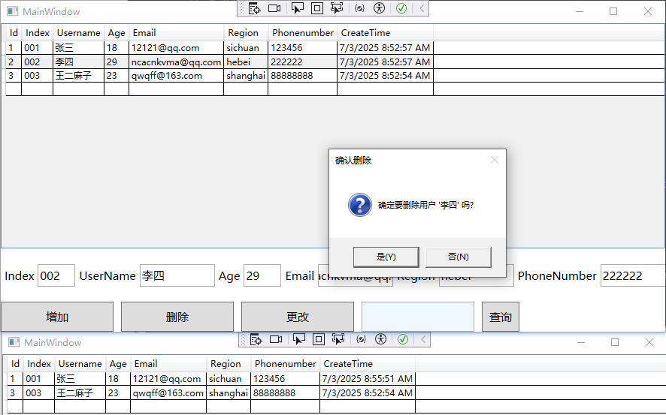666x415 pixels.
Task: Sort by CreateTime column in bottom window grid
Action: [x=368, y=364]
